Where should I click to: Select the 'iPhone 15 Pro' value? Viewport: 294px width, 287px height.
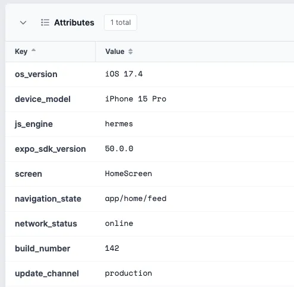(x=135, y=99)
